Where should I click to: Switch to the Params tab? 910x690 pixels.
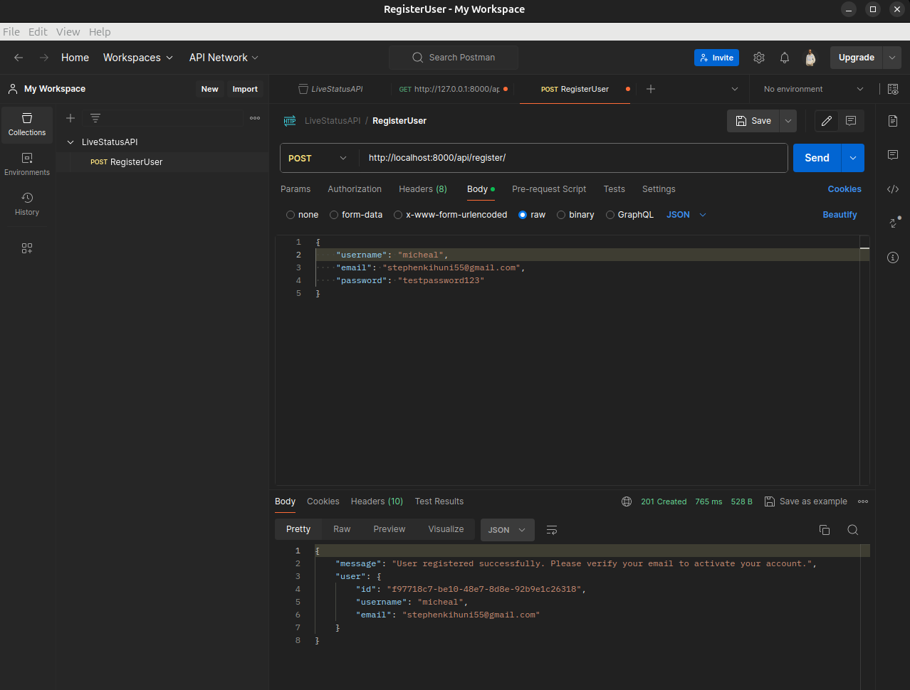tap(296, 189)
